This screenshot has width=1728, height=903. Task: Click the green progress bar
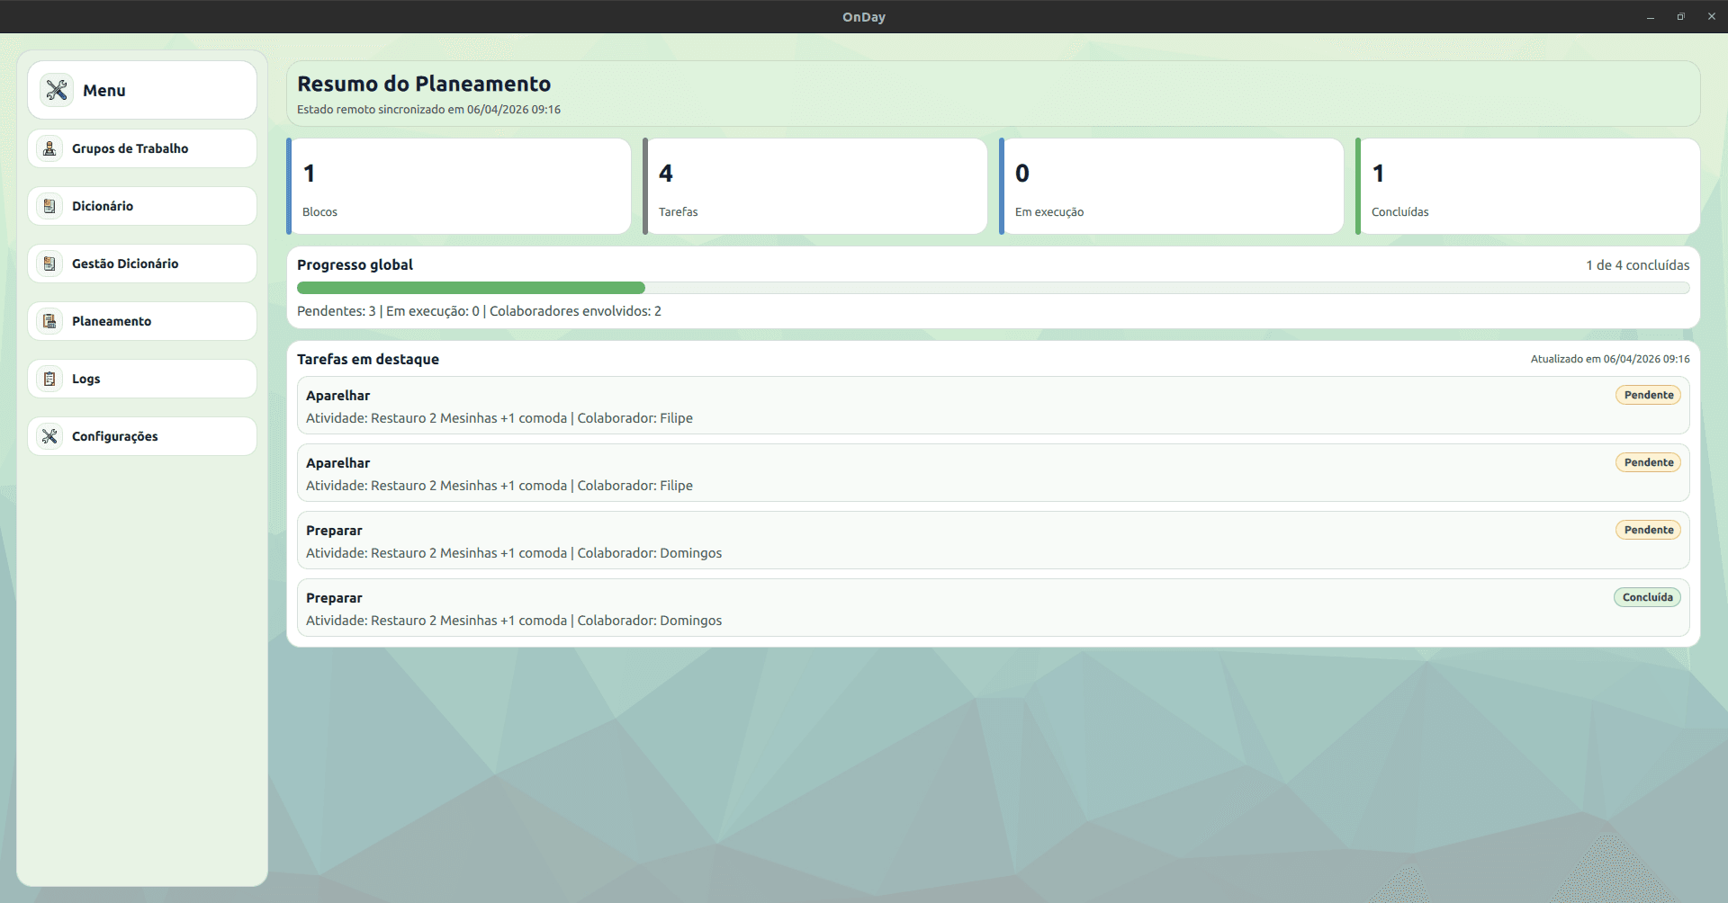click(x=471, y=288)
